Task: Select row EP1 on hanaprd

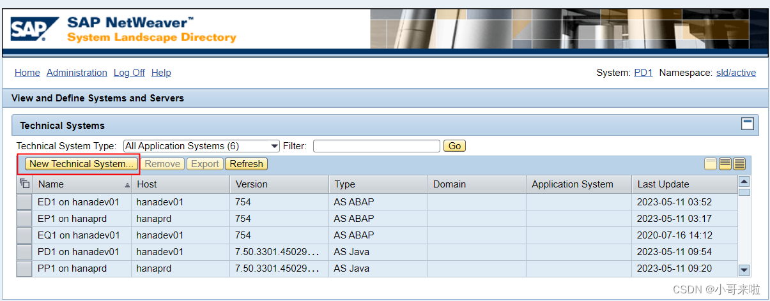Action: click(24, 219)
